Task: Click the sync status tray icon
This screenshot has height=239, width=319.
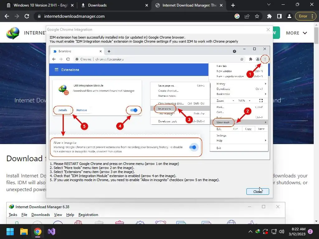Action: [x=265, y=232]
